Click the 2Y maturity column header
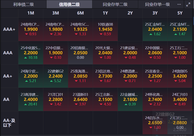Image resolution: width=194 pixels, height=136 pixels. [130, 13]
